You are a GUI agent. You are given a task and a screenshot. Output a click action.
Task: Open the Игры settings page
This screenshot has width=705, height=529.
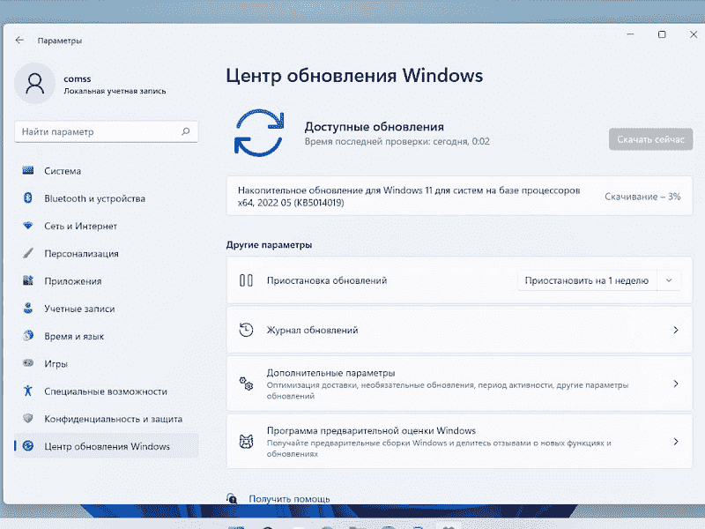pos(106,363)
